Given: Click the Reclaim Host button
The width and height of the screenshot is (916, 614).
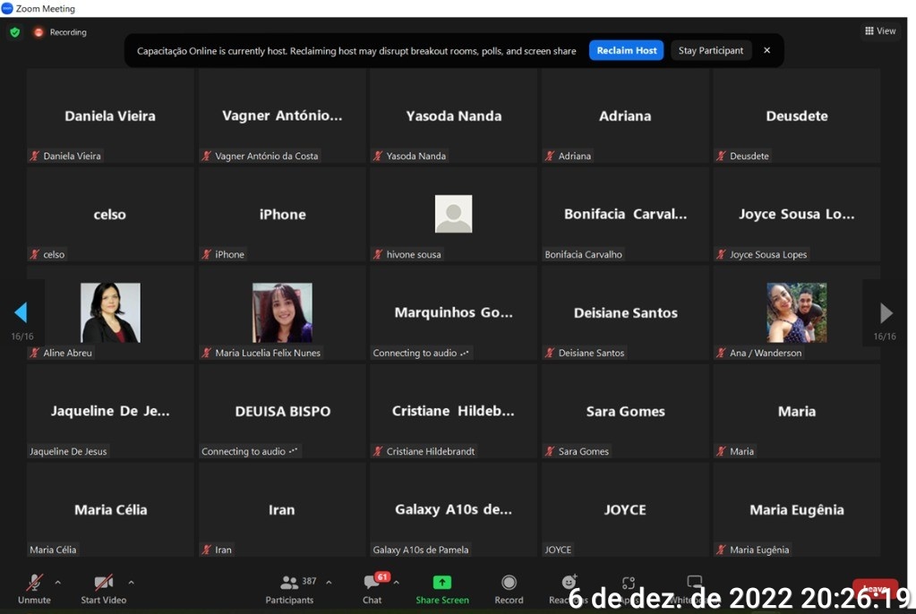Looking at the screenshot, I should pos(626,51).
